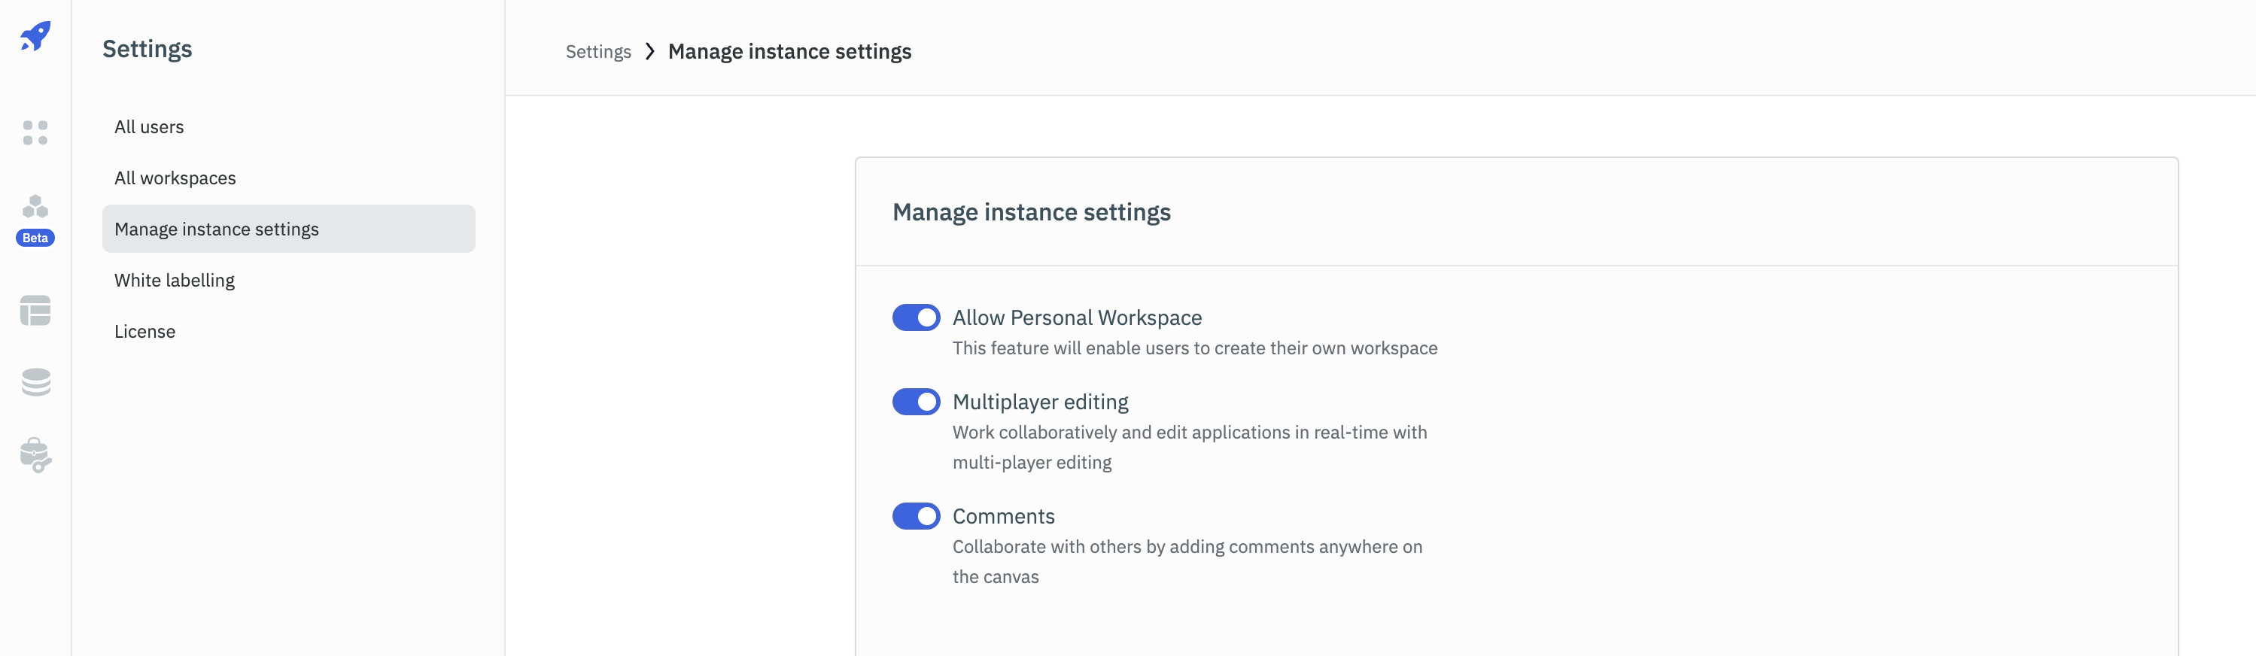Open the database table icon in left rail

(35, 310)
